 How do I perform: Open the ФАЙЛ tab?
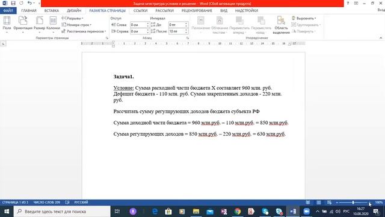click(x=8, y=11)
